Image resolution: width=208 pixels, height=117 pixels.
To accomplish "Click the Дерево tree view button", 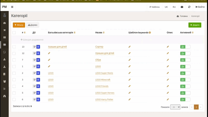I will (33, 25).
